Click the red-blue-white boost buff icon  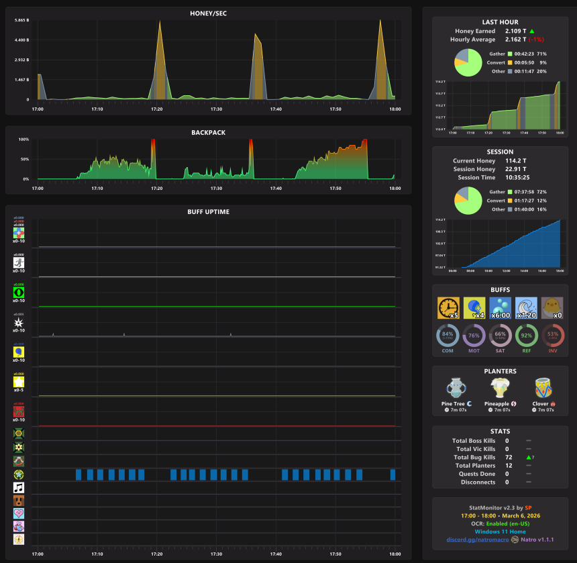[19, 233]
